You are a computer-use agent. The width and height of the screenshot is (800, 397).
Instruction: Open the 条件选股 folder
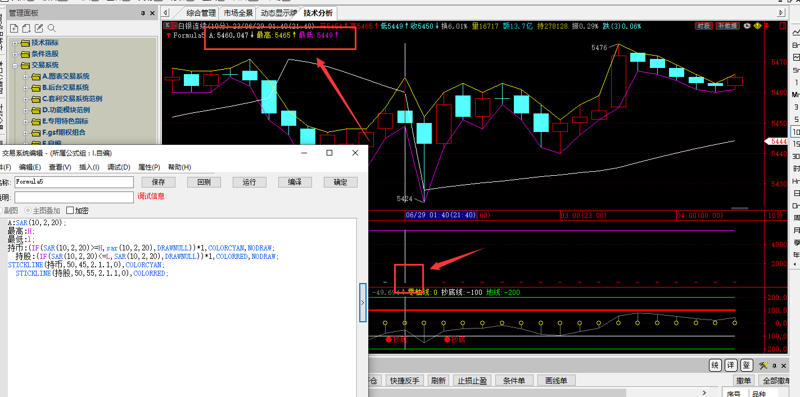click(45, 54)
